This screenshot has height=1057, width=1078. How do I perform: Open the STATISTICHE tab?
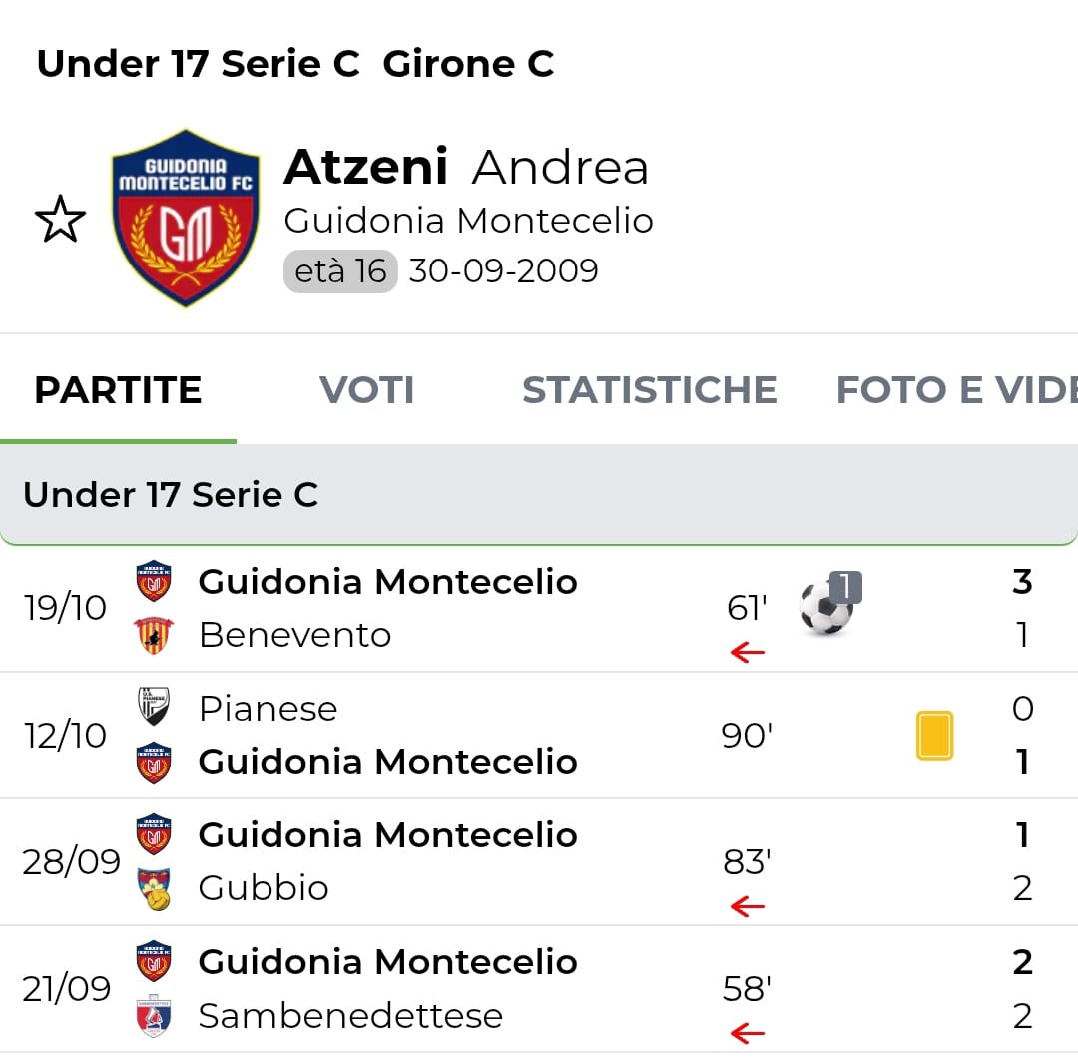[x=649, y=390]
